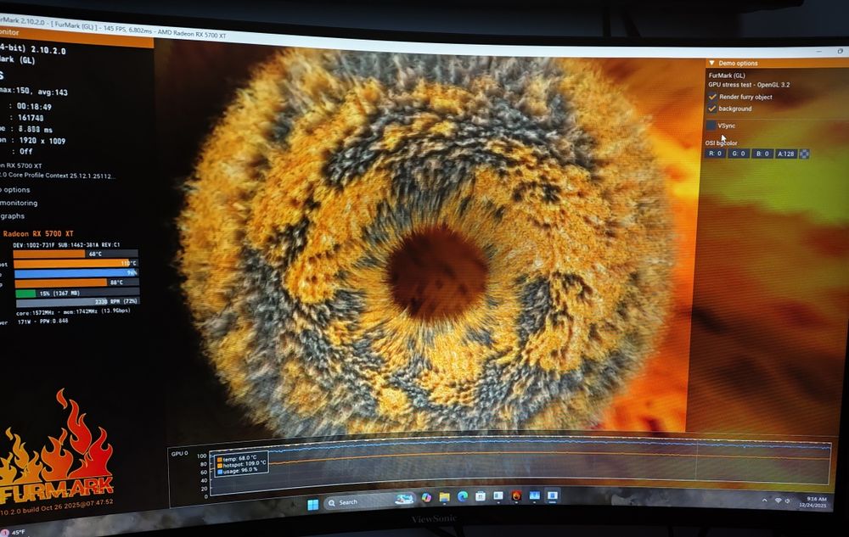
Task: Click the 'monitoring' section in left panel
Action: click(19, 203)
